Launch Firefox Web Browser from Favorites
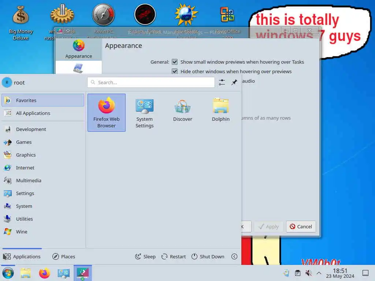 click(x=107, y=113)
